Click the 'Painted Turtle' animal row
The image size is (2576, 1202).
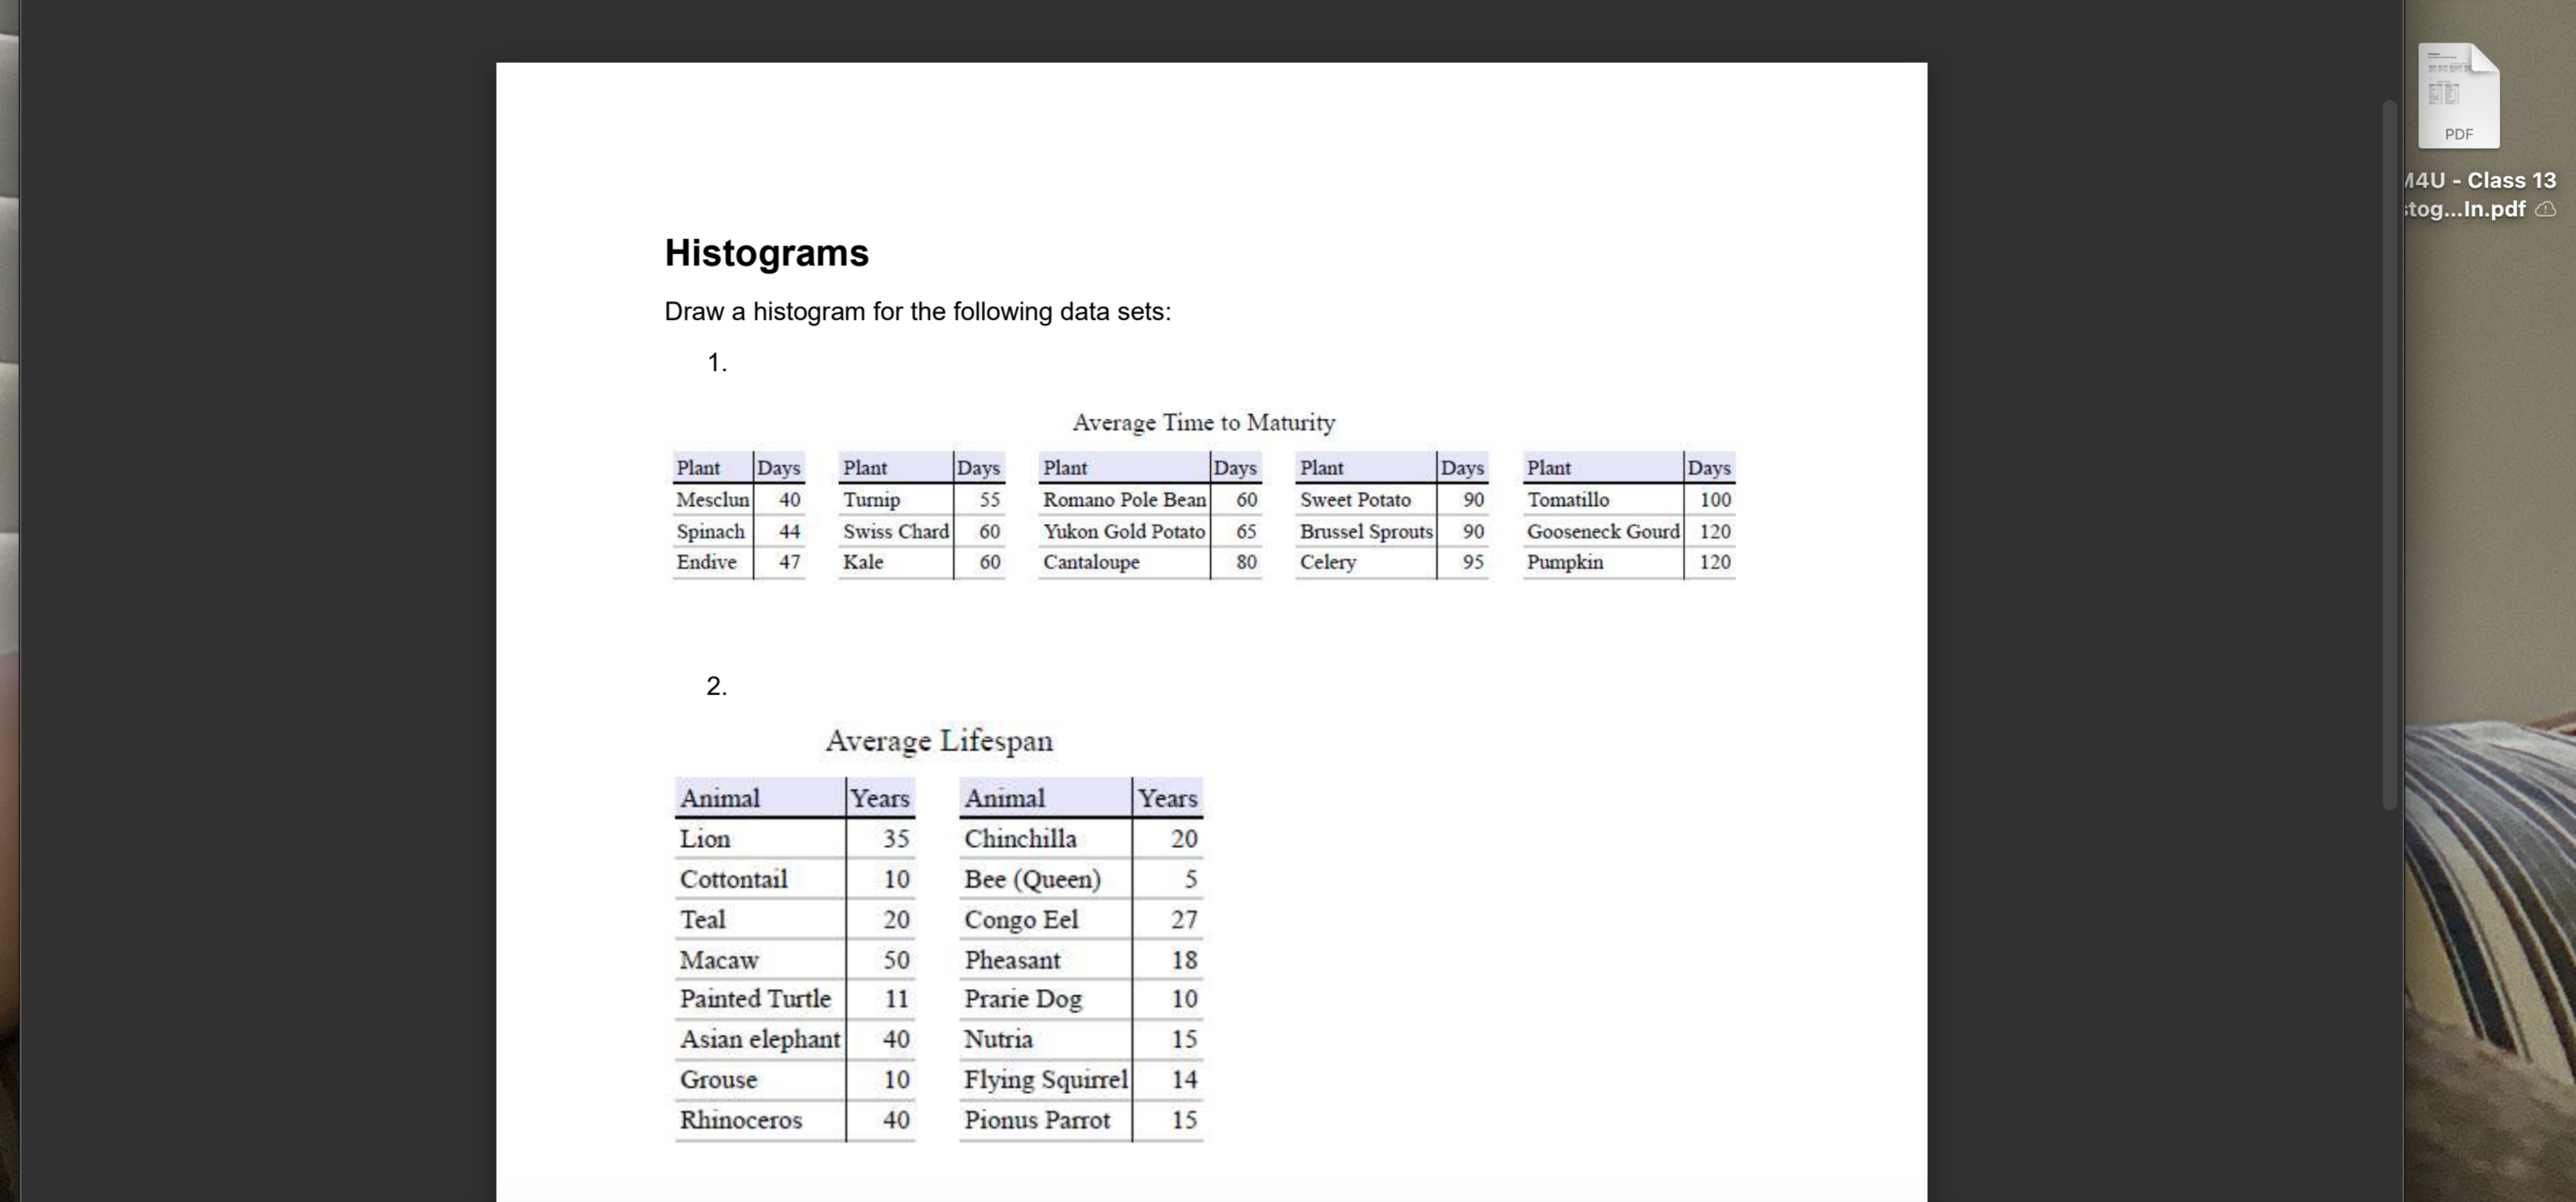point(795,999)
